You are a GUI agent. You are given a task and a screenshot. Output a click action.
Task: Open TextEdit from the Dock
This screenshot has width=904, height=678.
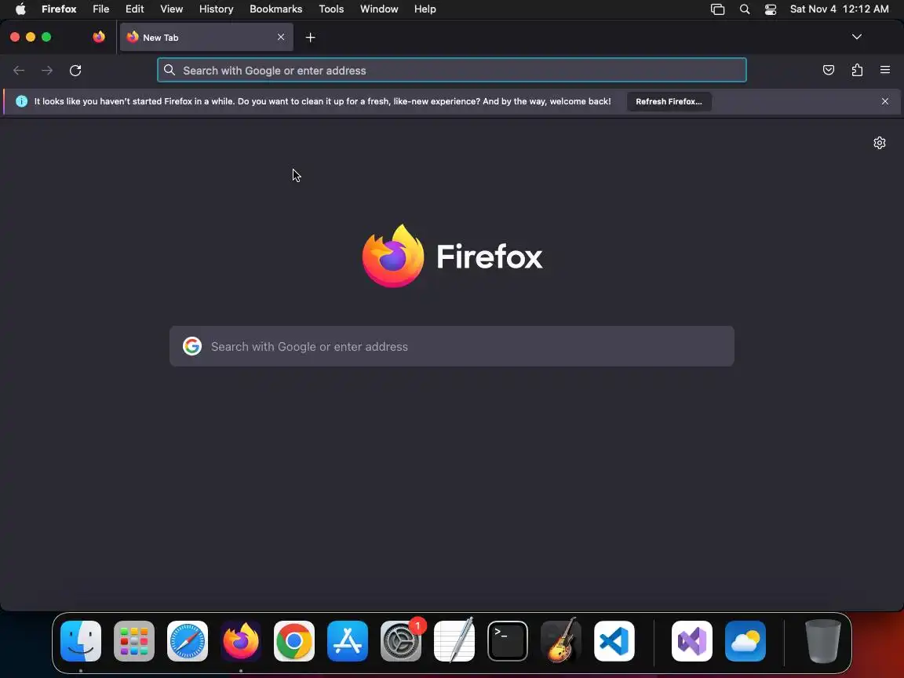click(x=454, y=641)
